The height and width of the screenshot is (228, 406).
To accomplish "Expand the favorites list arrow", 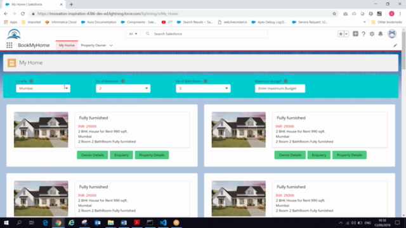I will tap(346, 34).
